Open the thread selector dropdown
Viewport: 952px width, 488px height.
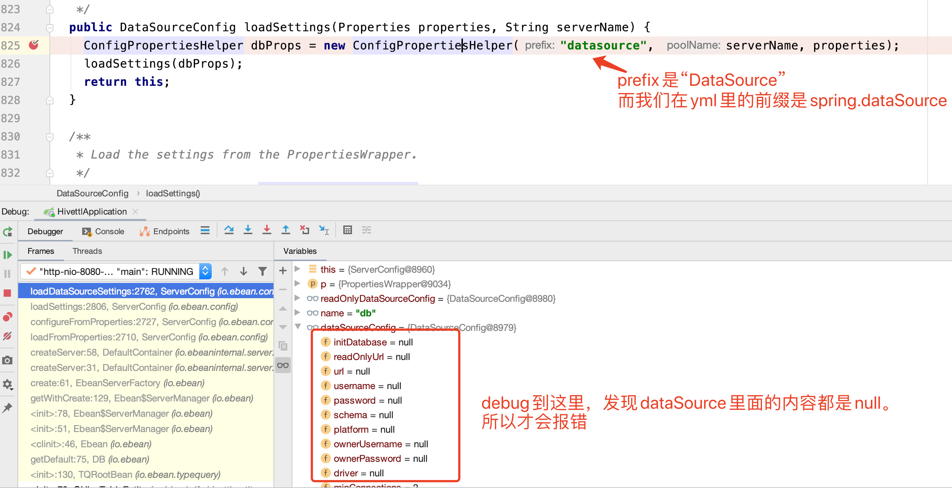[205, 271]
